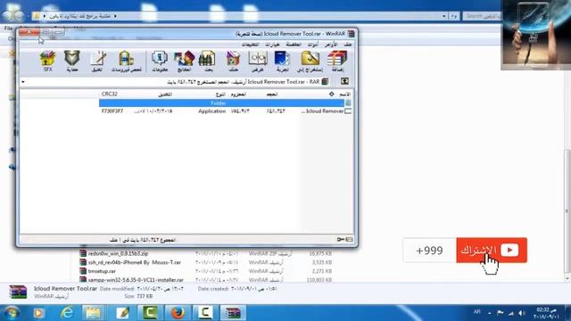
Task: Sort list by CRC32 column header
Action: [x=109, y=95]
